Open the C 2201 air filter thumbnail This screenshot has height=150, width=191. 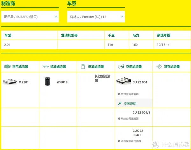point(10,82)
